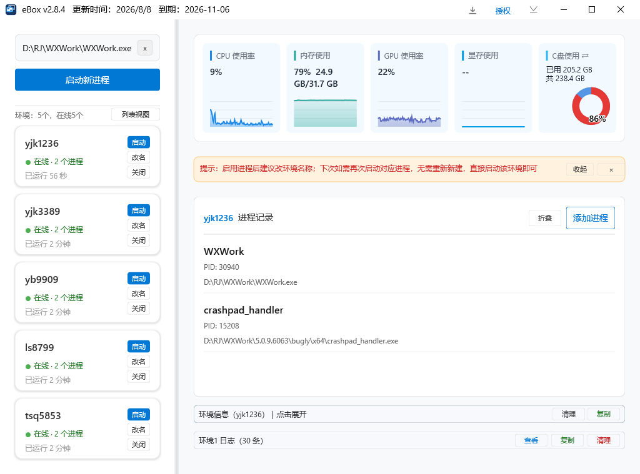Expand the title bar chevron dropdown
This screenshot has width=640, height=474.
(533, 10)
